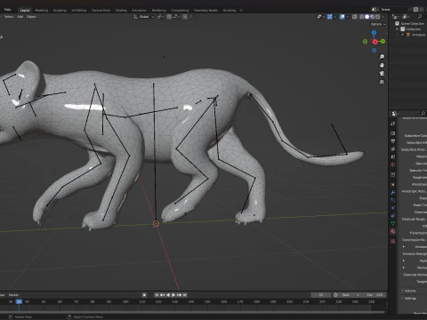Open the Help menu
The image size is (427, 320).
[7, 10]
